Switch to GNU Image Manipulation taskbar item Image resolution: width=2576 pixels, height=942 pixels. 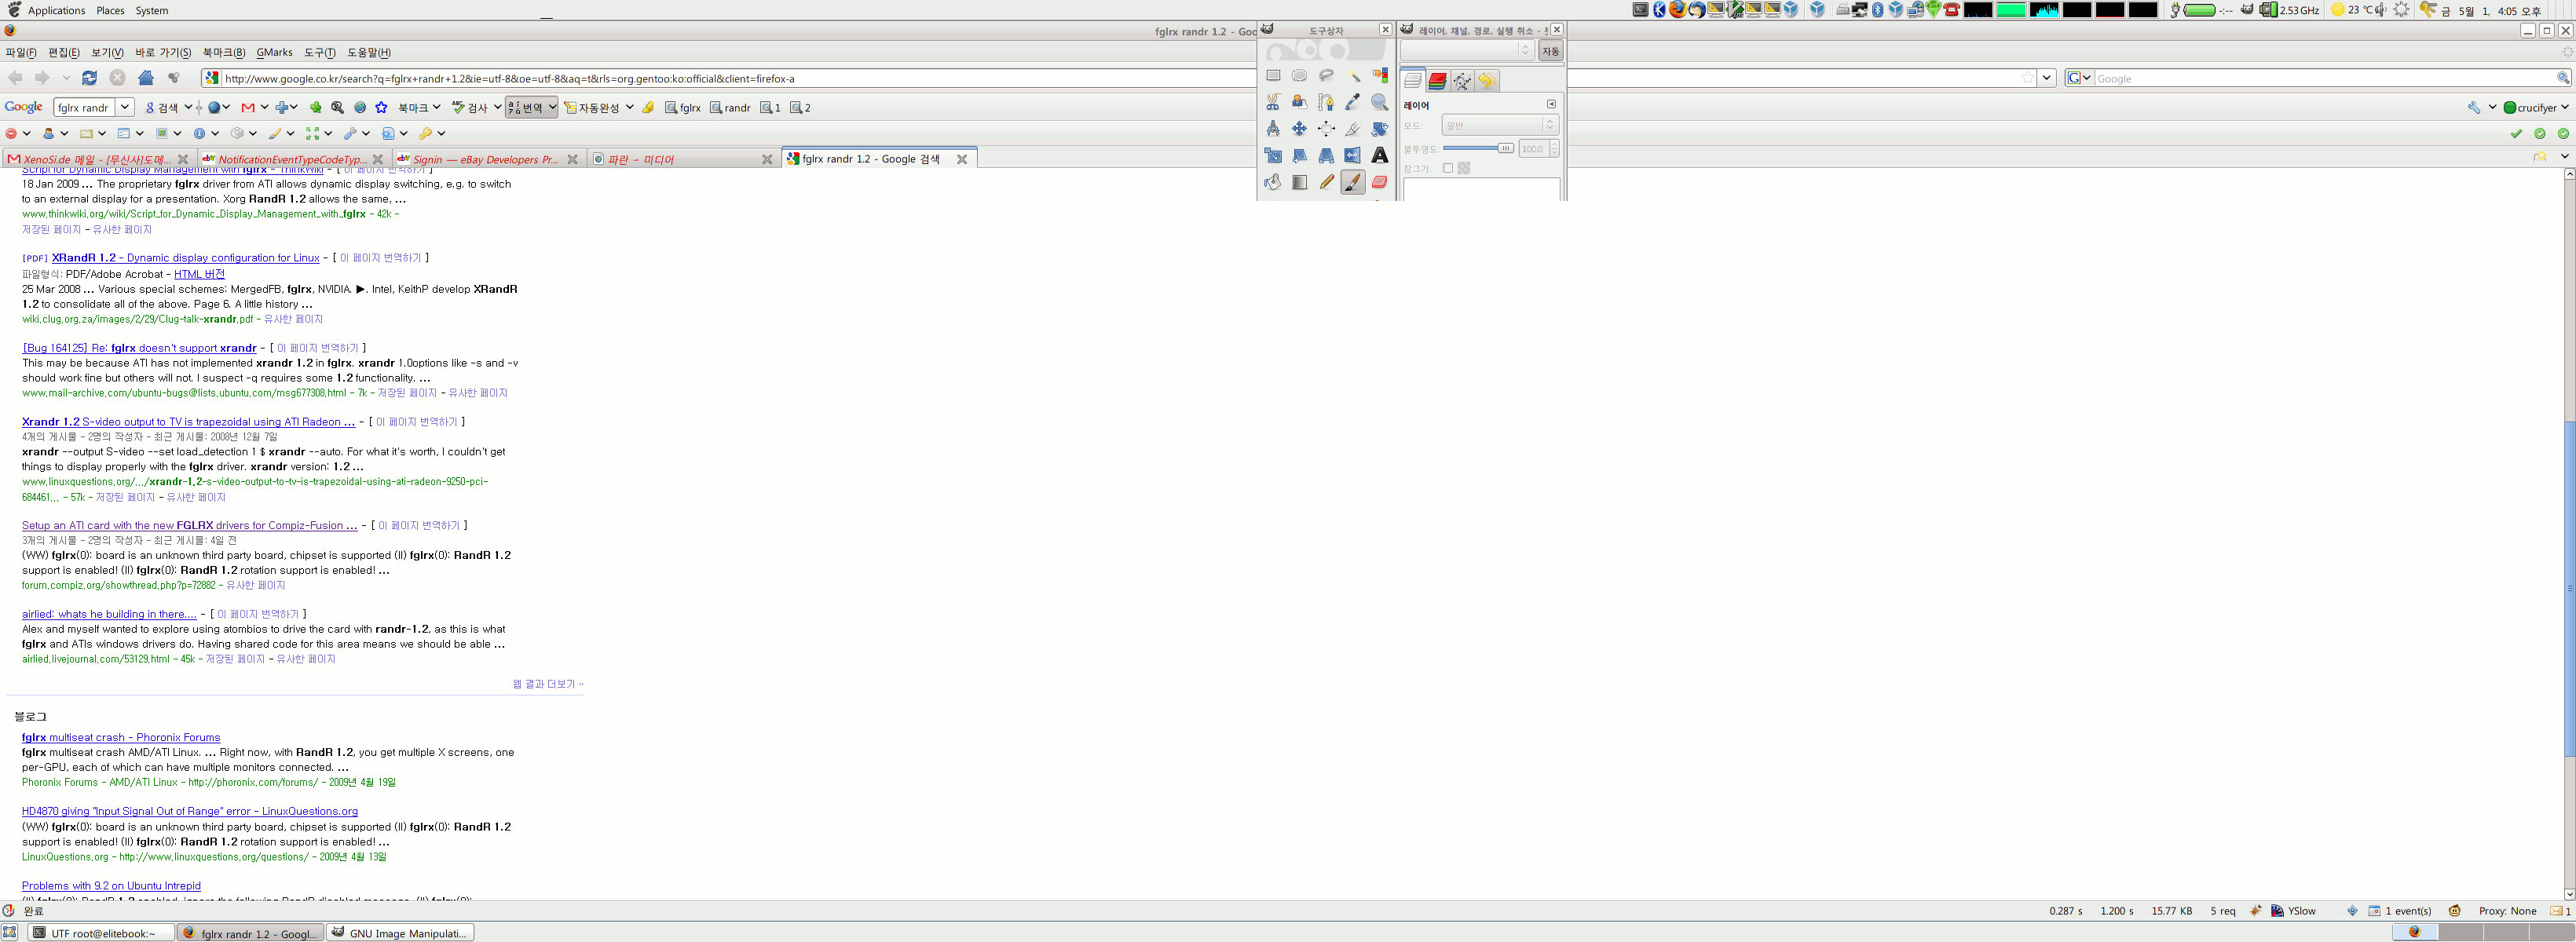click(x=399, y=933)
